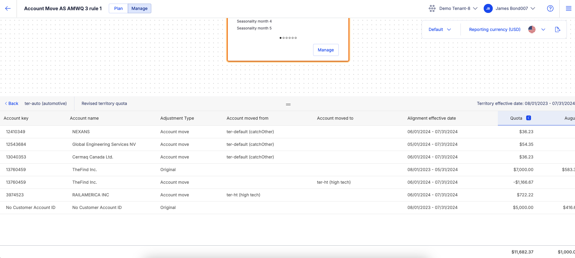
Task: Select the NEXANS account name cell
Action: pyautogui.click(x=81, y=132)
